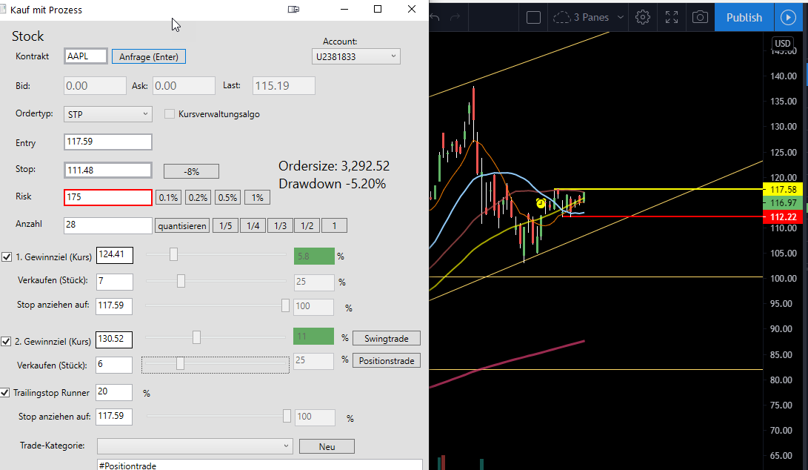Open chart settings gear icon
This screenshot has height=470, width=808.
(643, 17)
